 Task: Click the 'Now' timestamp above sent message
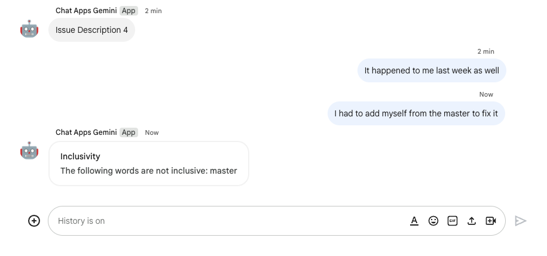click(486, 94)
